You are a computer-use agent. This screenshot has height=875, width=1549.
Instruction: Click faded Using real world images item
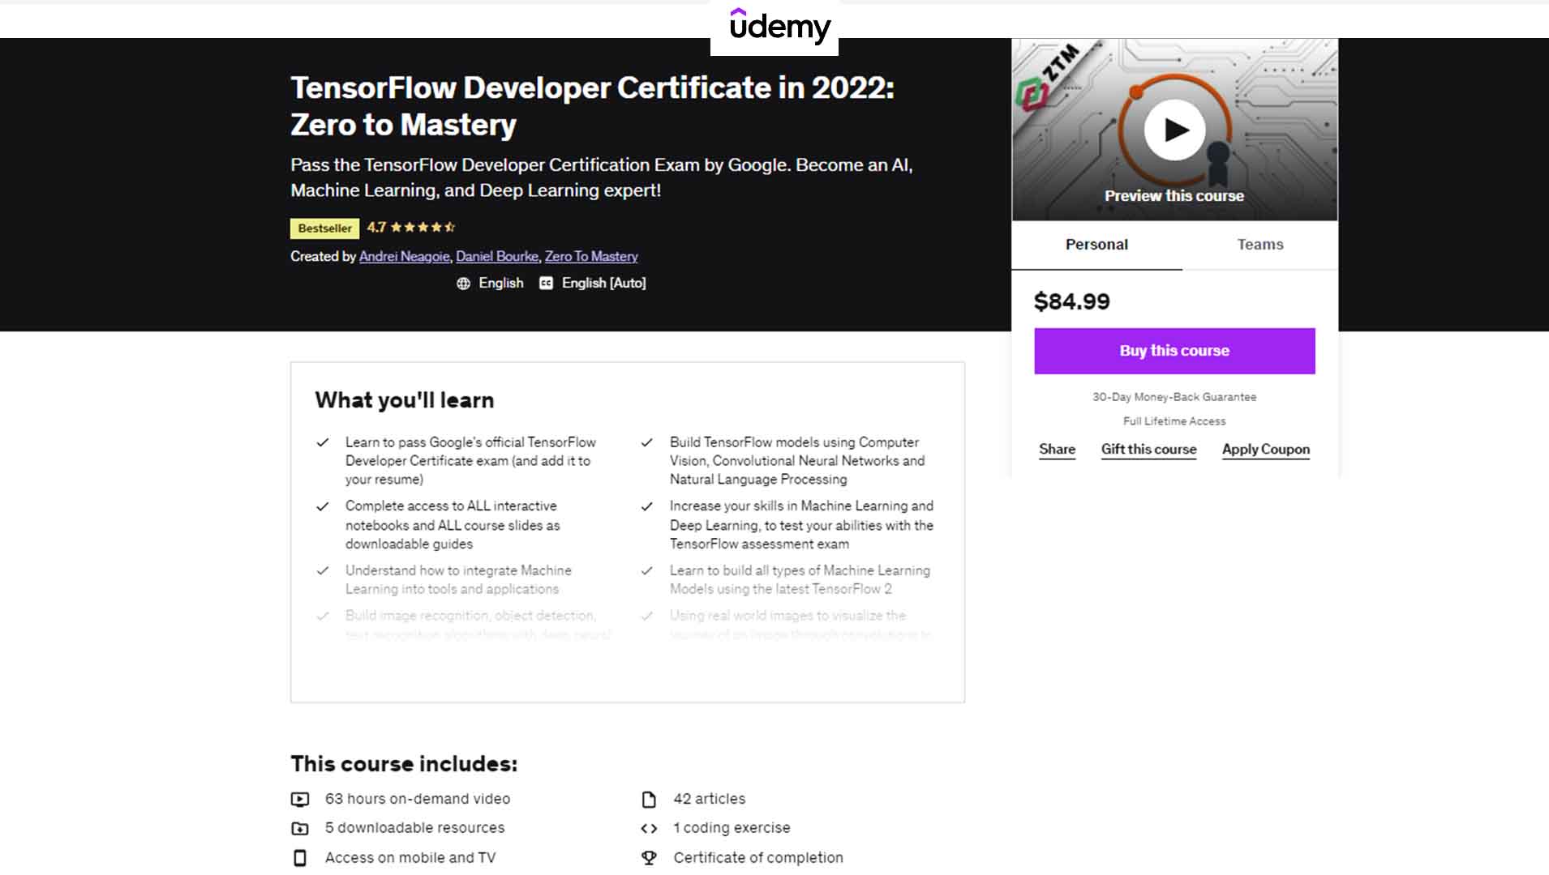[x=800, y=625]
